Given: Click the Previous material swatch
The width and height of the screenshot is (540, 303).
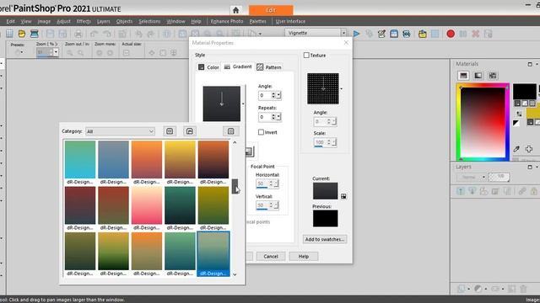Looking at the screenshot, I should click(x=325, y=219).
